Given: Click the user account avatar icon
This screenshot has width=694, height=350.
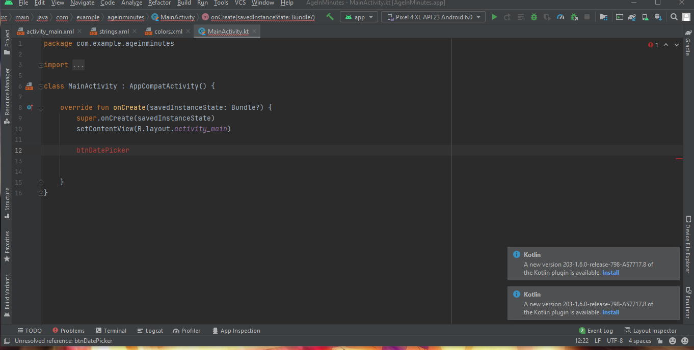Looking at the screenshot, I should pyautogui.click(x=687, y=17).
